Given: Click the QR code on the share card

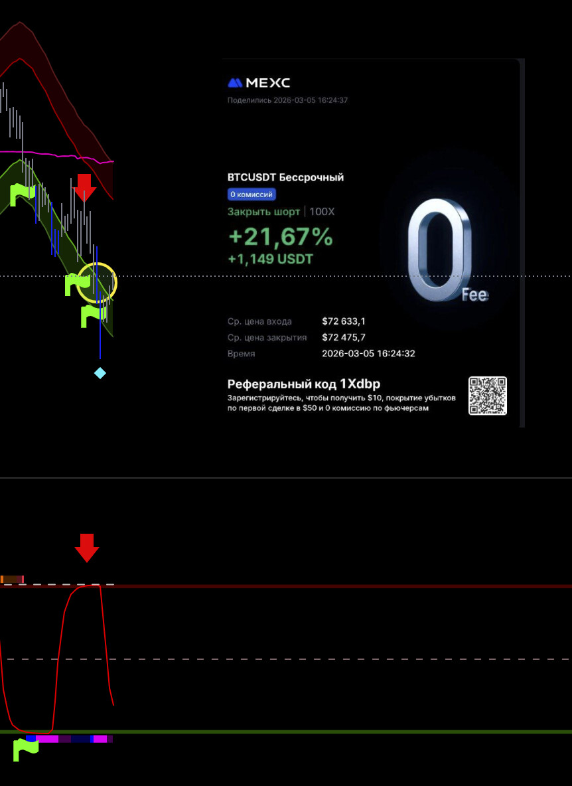Looking at the screenshot, I should (x=488, y=396).
